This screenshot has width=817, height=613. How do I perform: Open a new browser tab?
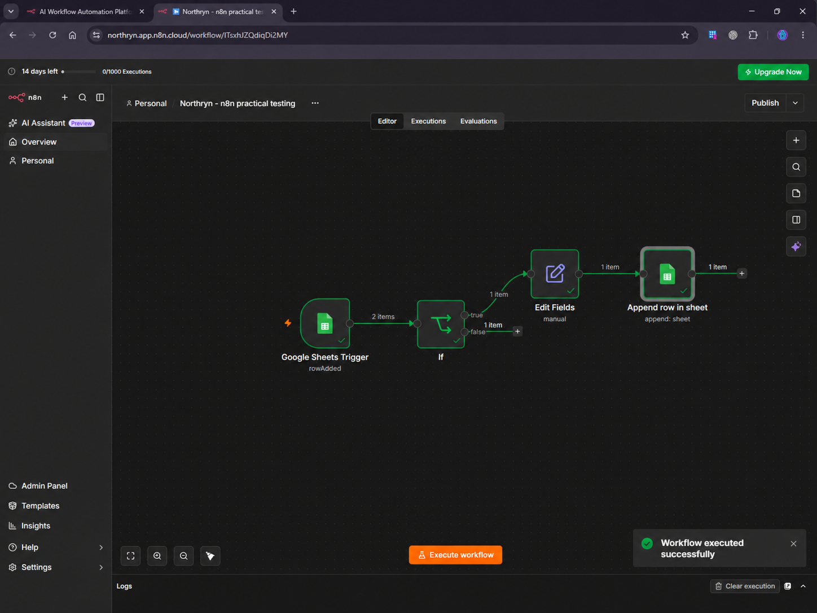coord(293,11)
